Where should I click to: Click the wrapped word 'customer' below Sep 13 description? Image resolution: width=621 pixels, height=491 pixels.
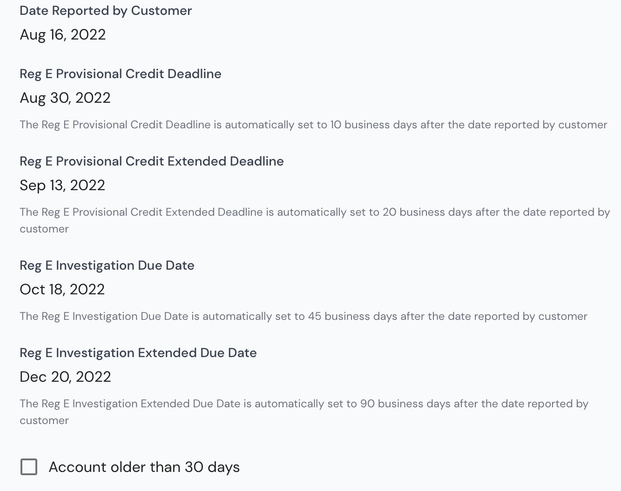click(x=44, y=229)
